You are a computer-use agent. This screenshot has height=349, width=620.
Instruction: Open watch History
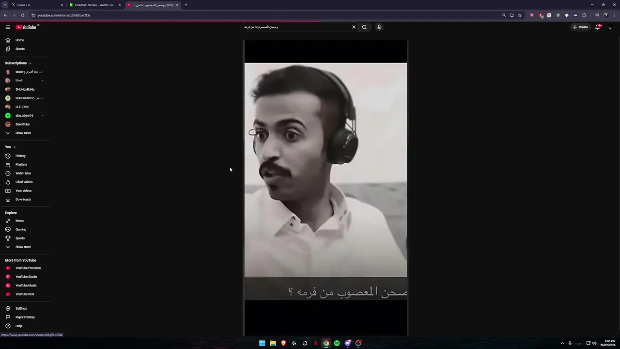25,156
